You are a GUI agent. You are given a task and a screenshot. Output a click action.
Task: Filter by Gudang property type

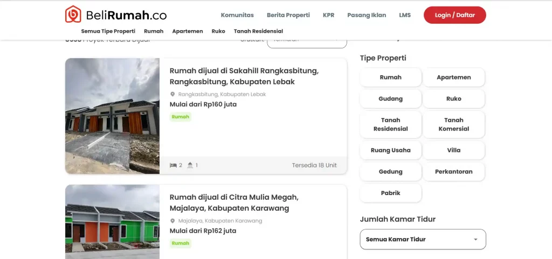[x=390, y=99]
